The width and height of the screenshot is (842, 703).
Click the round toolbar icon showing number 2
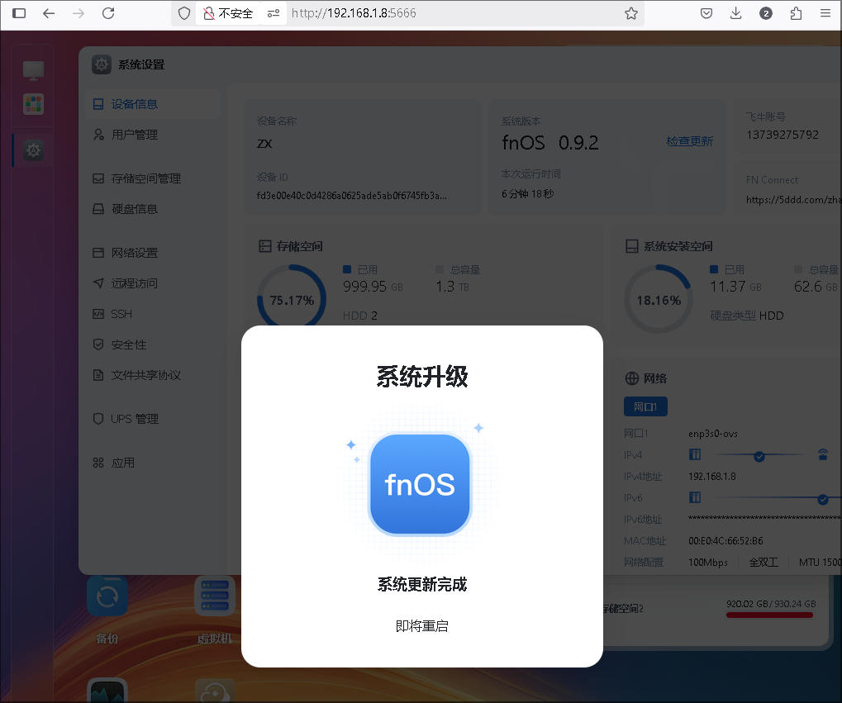click(766, 13)
